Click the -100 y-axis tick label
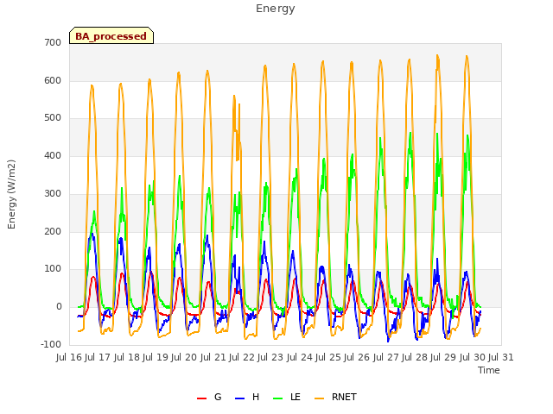The width and height of the screenshot is (553, 414). pyautogui.click(x=51, y=345)
